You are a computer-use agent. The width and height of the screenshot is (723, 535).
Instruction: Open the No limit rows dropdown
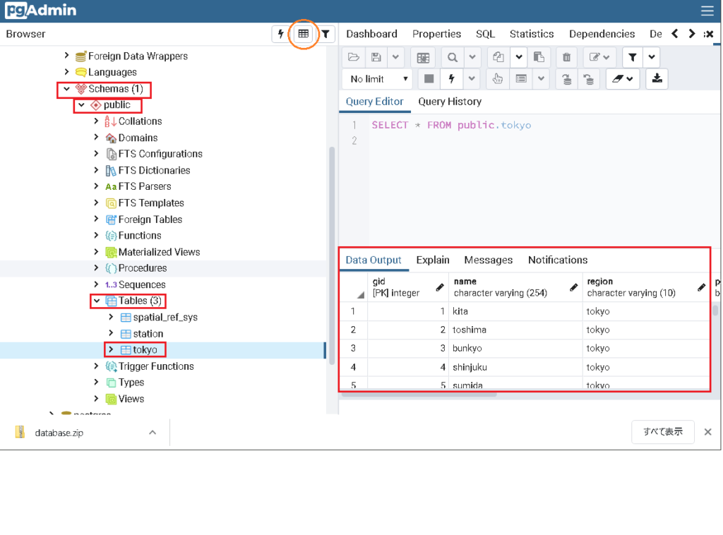(377, 78)
